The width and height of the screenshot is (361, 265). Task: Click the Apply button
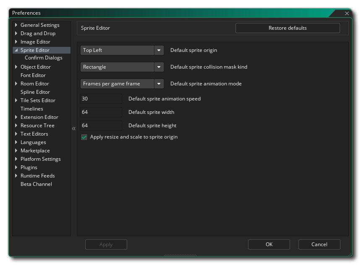pyautogui.click(x=106, y=244)
